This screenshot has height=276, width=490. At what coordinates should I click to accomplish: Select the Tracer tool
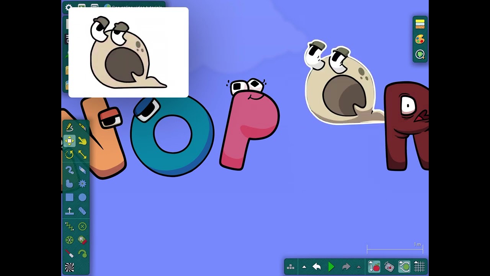82,254
